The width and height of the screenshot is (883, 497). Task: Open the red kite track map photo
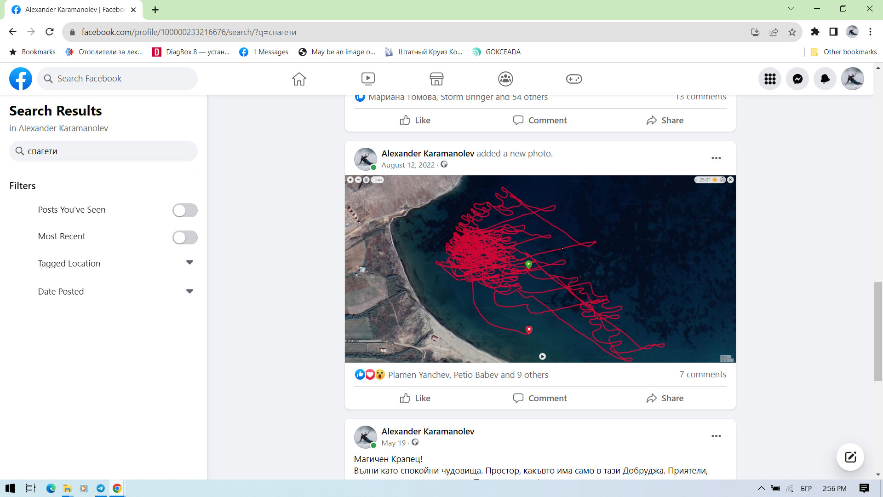pos(540,269)
